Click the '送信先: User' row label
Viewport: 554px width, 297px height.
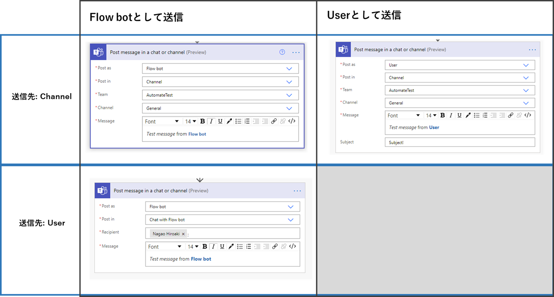click(42, 223)
